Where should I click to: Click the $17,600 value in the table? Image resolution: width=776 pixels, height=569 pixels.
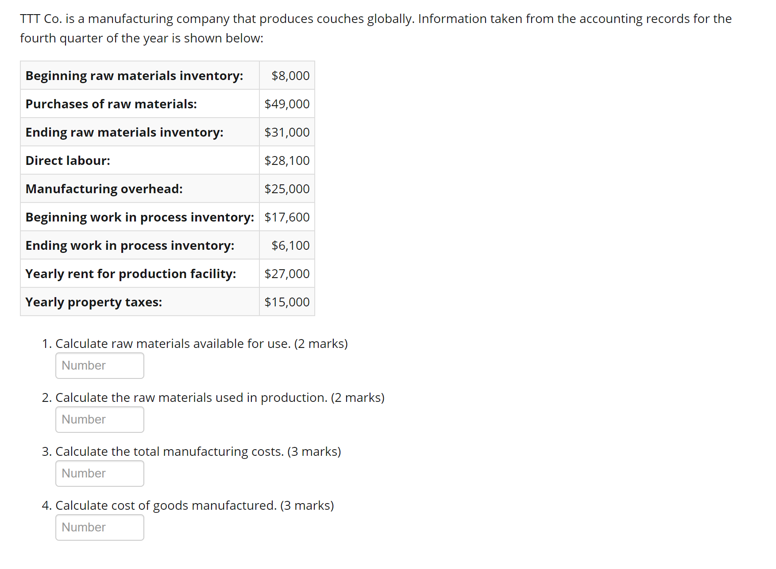287,217
